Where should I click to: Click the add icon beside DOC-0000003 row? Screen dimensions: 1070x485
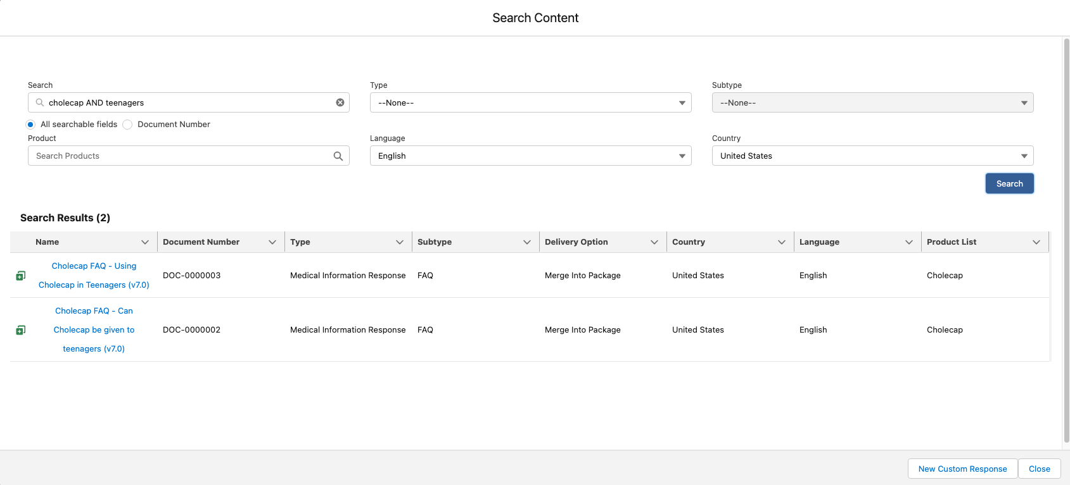coord(21,276)
